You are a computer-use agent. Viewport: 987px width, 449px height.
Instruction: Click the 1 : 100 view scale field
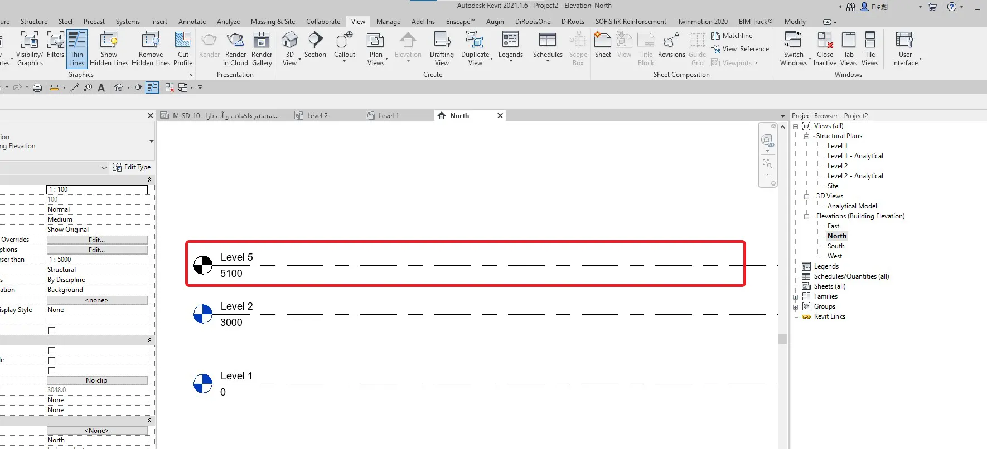(x=96, y=189)
